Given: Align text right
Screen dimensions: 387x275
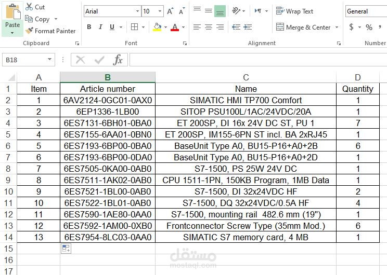Looking at the screenshot, I should pos(220,27).
